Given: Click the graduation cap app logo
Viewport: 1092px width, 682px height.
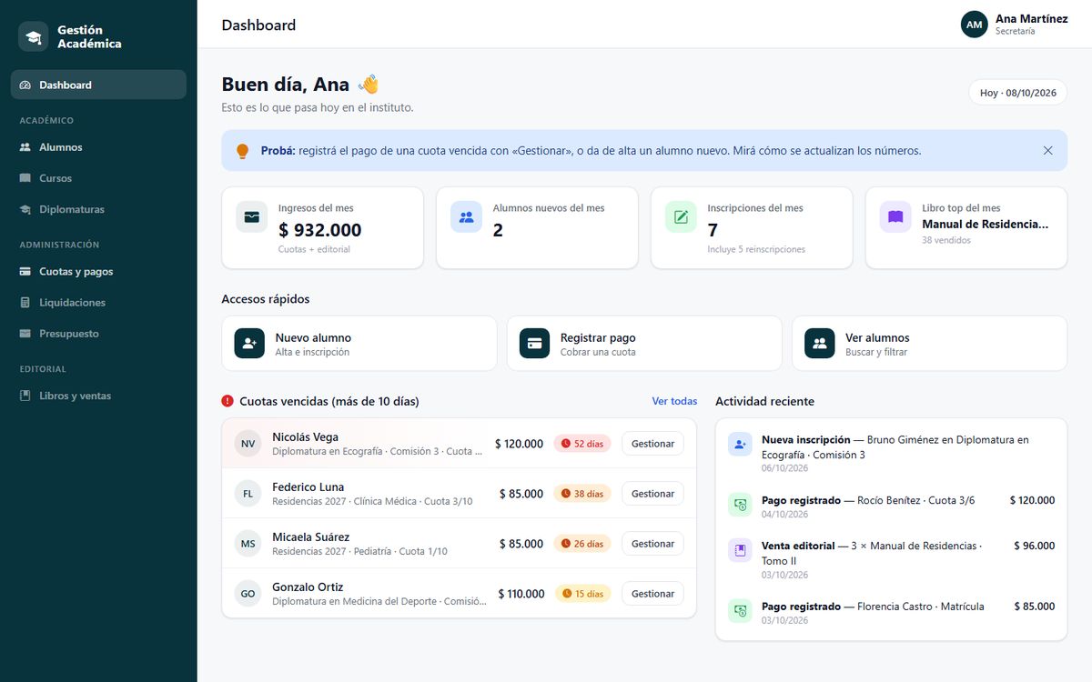Looking at the screenshot, I should coord(34,36).
